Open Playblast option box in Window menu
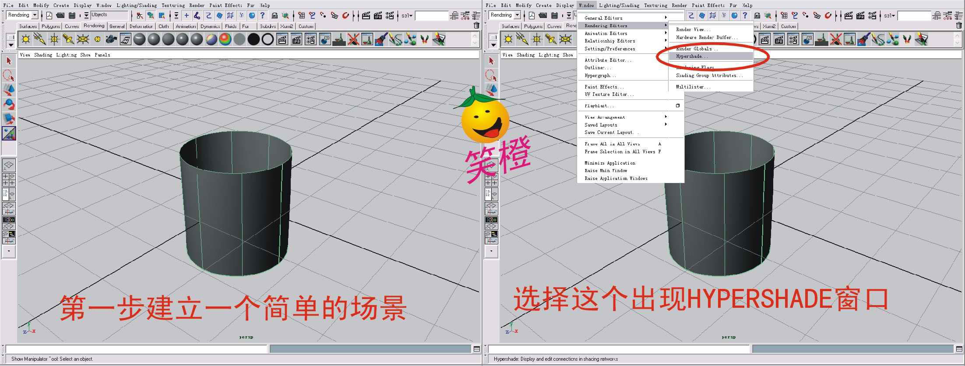965x366 pixels. click(677, 106)
